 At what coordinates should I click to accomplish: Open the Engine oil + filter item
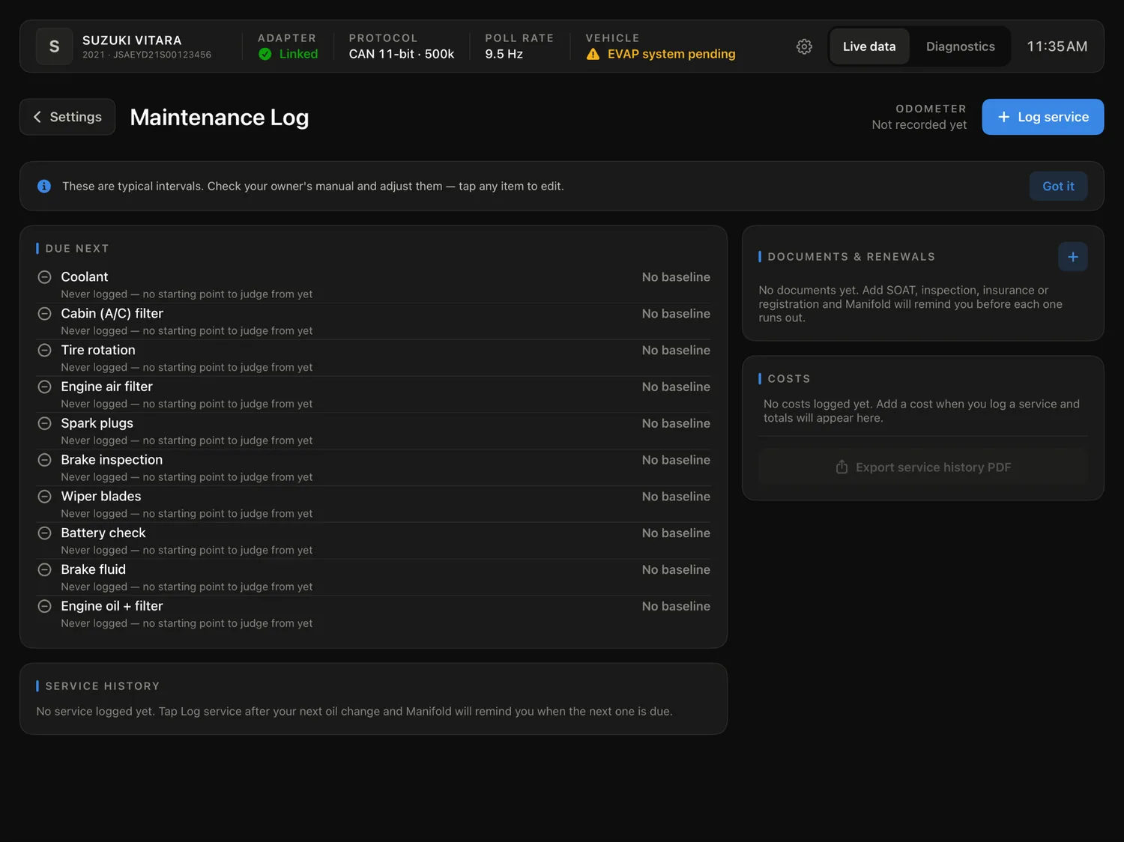[374, 614]
